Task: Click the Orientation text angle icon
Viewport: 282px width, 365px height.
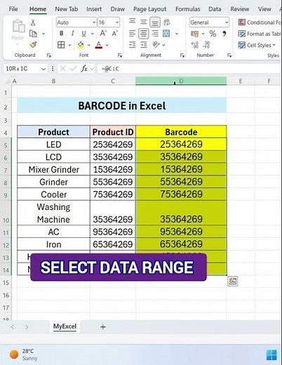Action: (156, 44)
